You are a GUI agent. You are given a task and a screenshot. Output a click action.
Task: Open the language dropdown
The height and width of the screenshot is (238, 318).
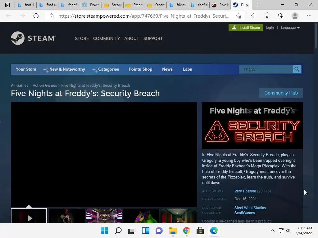pos(290,28)
